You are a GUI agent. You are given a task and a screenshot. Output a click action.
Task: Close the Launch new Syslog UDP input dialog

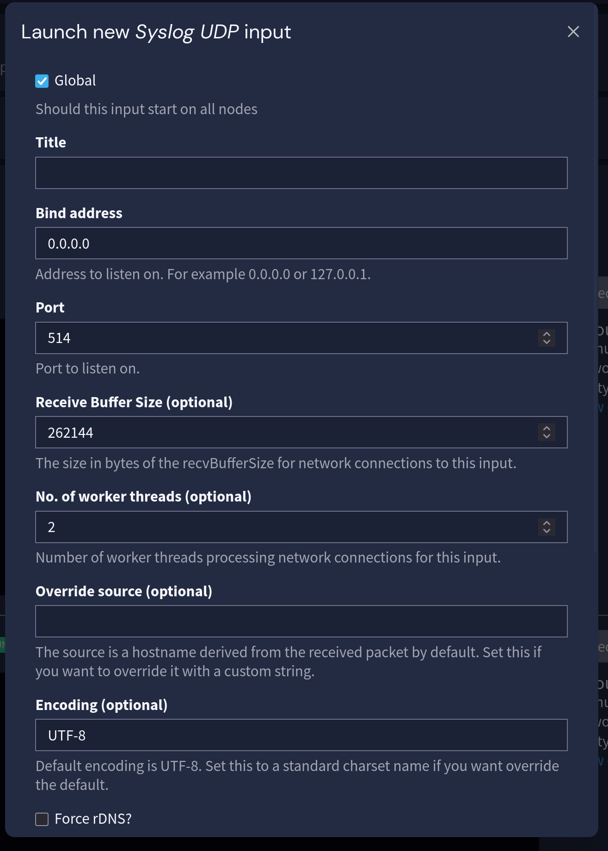573,32
